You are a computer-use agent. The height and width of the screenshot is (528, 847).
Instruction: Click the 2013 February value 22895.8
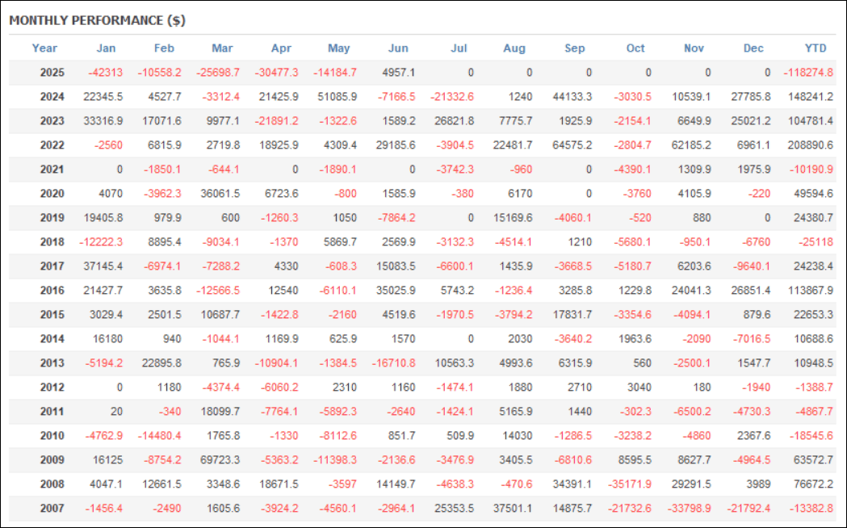161,362
